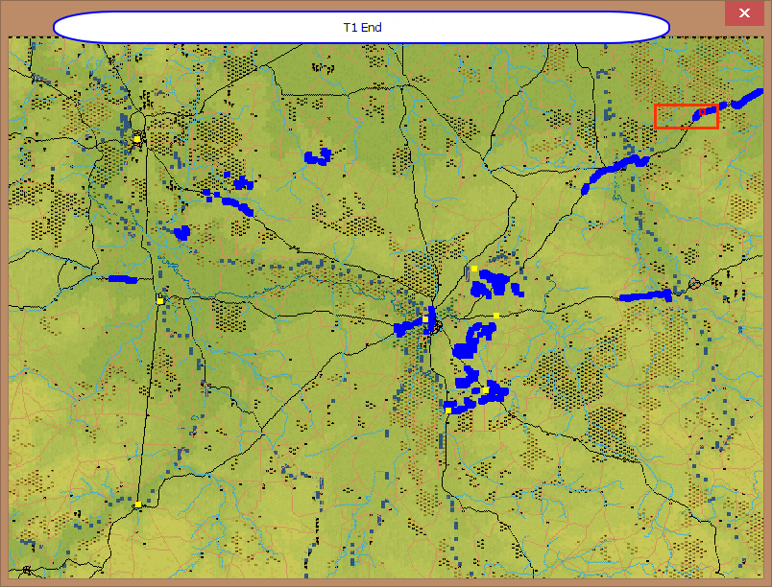Viewport: 772px width, 587px height.
Task: Select the large blue cluster northeast of the central city
Action: point(494,283)
